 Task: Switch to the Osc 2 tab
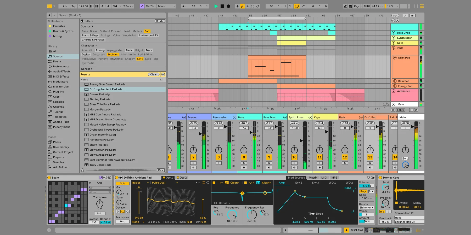click(x=182, y=178)
